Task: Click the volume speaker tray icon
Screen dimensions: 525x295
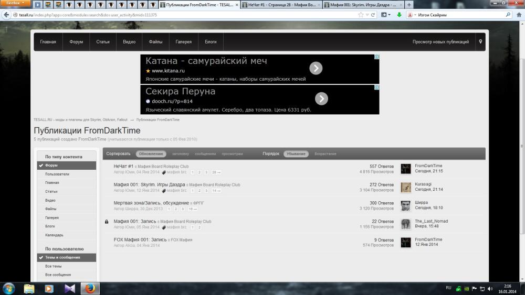Action: (x=490, y=289)
